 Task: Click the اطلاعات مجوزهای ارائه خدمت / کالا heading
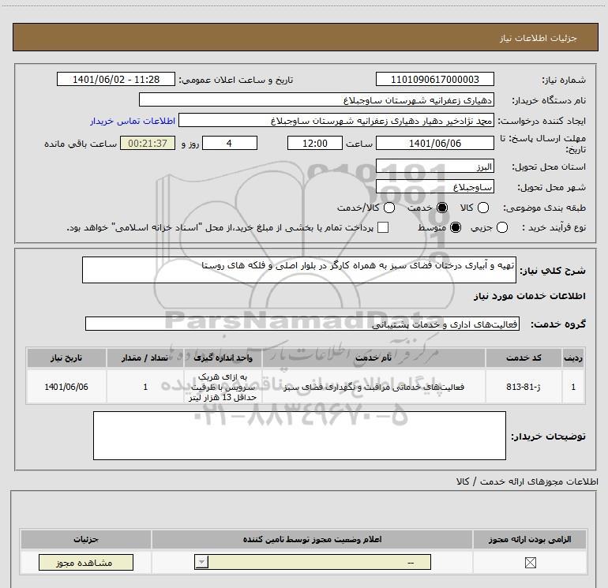point(527,481)
